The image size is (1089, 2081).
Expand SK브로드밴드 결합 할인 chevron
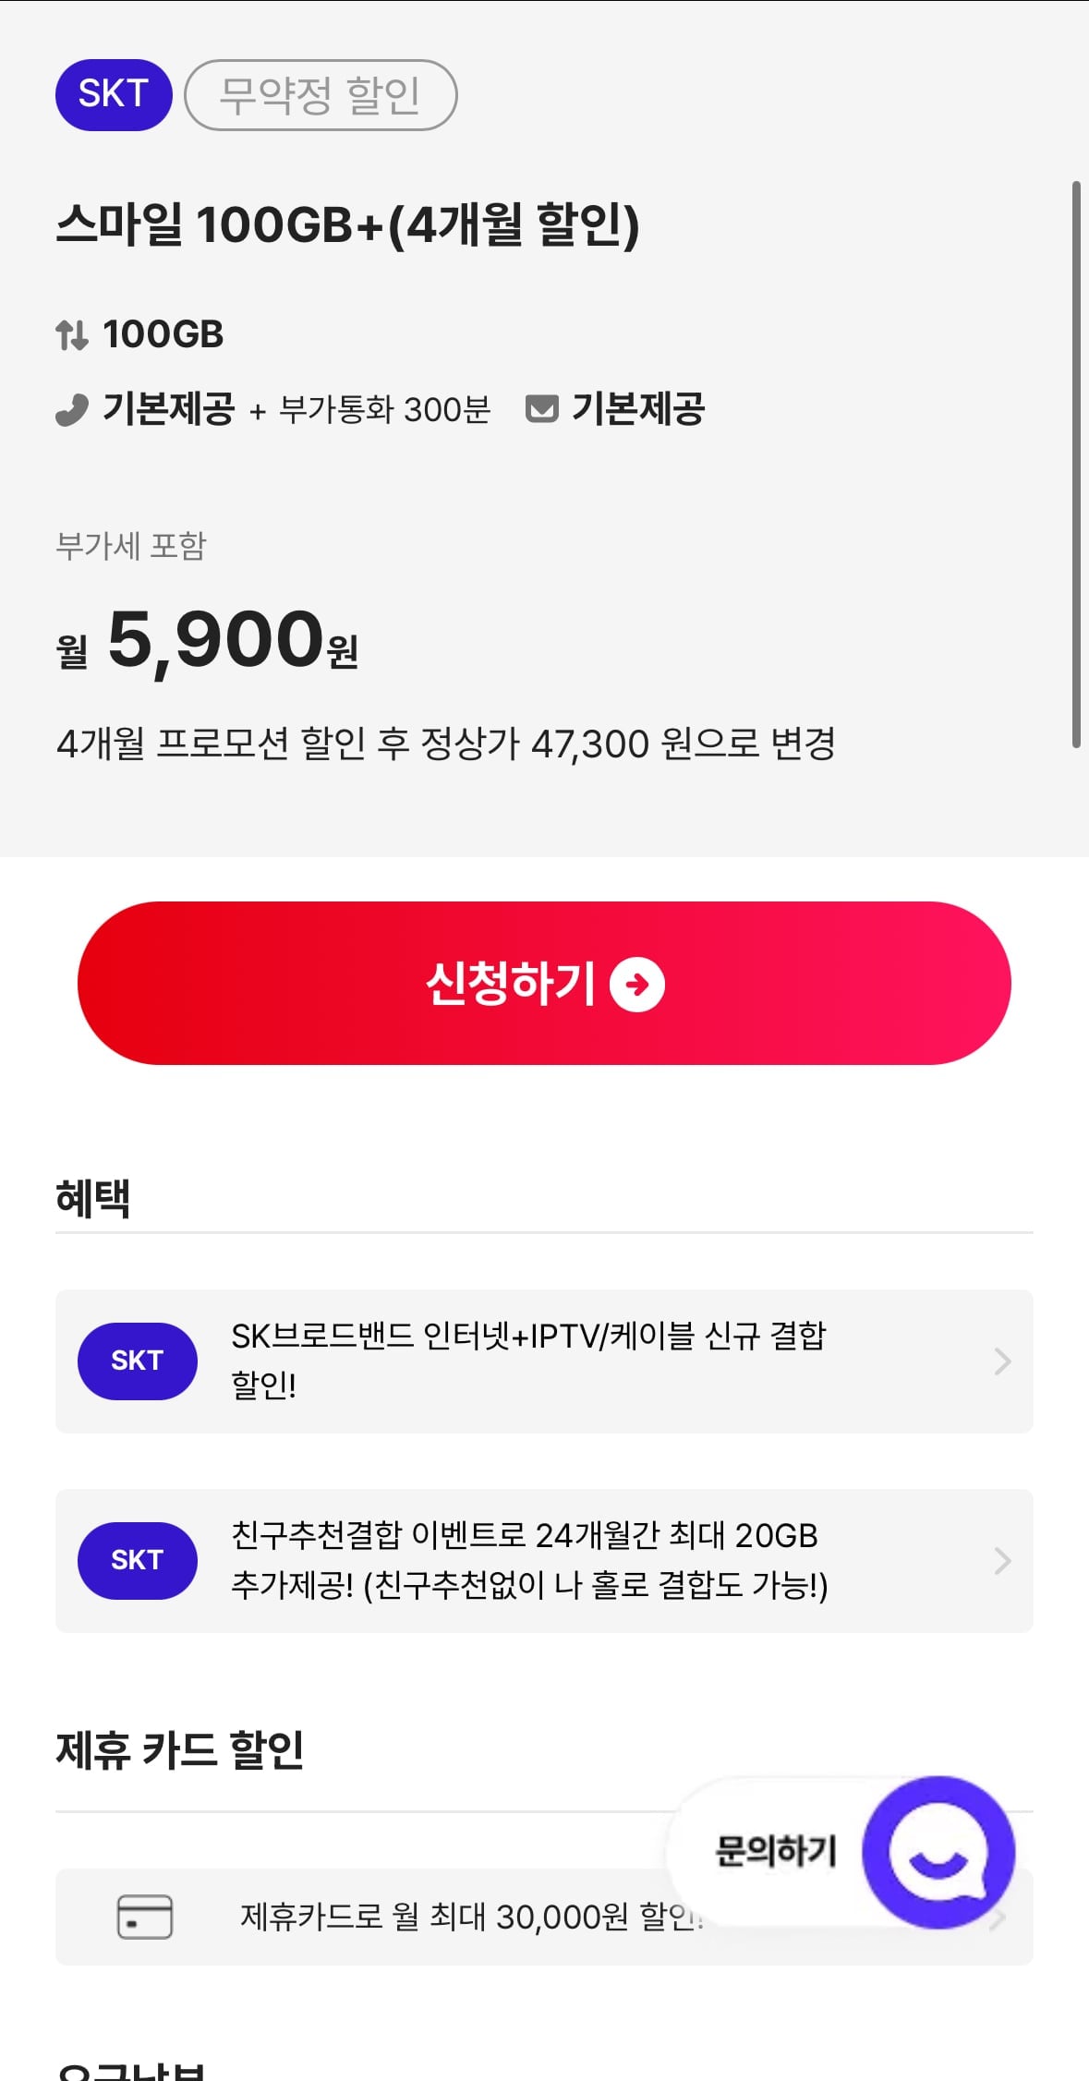[x=1002, y=1361]
